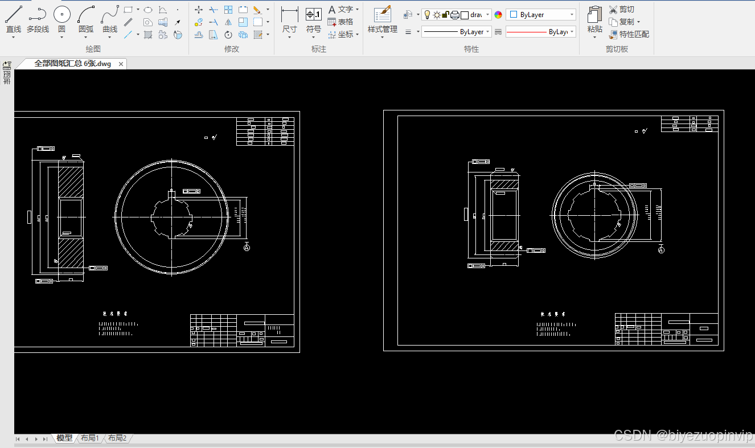Switch to the 布局2 layout tab
The width and height of the screenshot is (755, 448).
point(117,438)
